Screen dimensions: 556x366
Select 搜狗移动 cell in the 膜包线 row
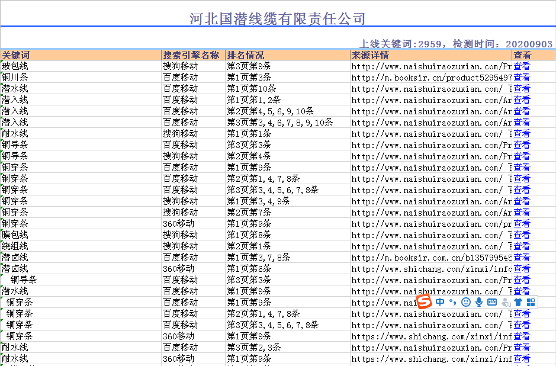pos(193,235)
